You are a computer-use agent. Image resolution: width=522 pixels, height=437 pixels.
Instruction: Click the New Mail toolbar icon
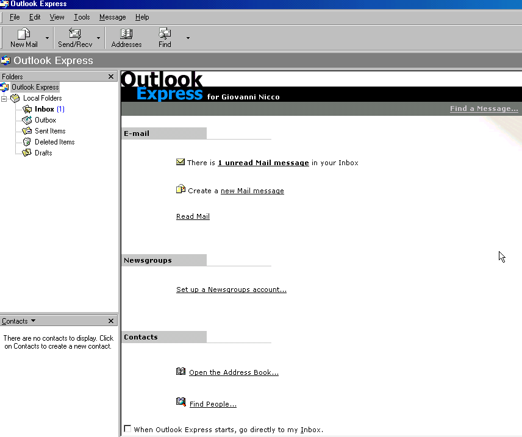[24, 34]
